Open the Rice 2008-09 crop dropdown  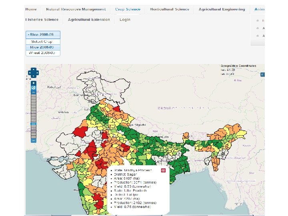click(x=43, y=35)
